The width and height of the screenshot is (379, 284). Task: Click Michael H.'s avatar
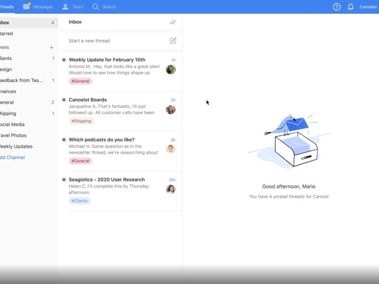(171, 149)
